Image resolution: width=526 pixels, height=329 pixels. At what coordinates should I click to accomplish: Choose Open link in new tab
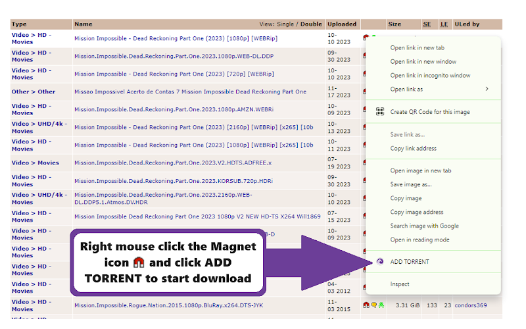pos(417,47)
